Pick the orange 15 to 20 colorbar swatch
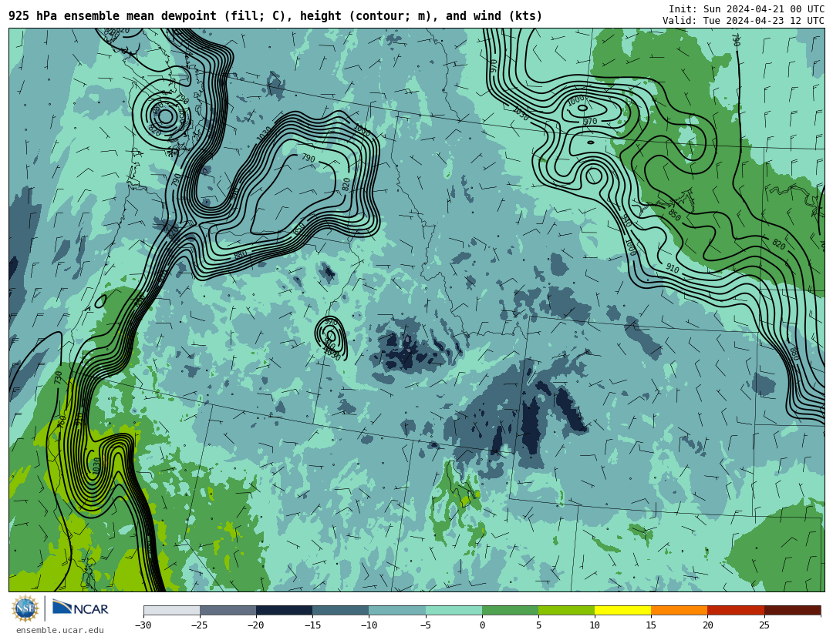The height and width of the screenshot is (640, 833). (680, 610)
